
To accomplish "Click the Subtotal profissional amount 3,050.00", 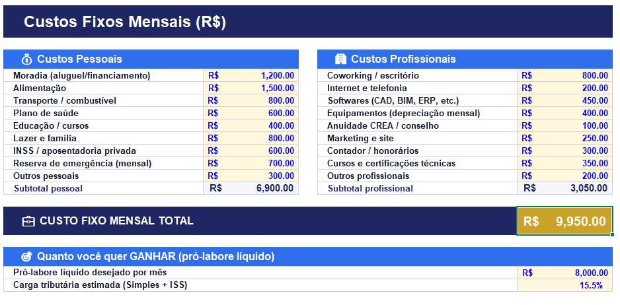I will point(565,188).
